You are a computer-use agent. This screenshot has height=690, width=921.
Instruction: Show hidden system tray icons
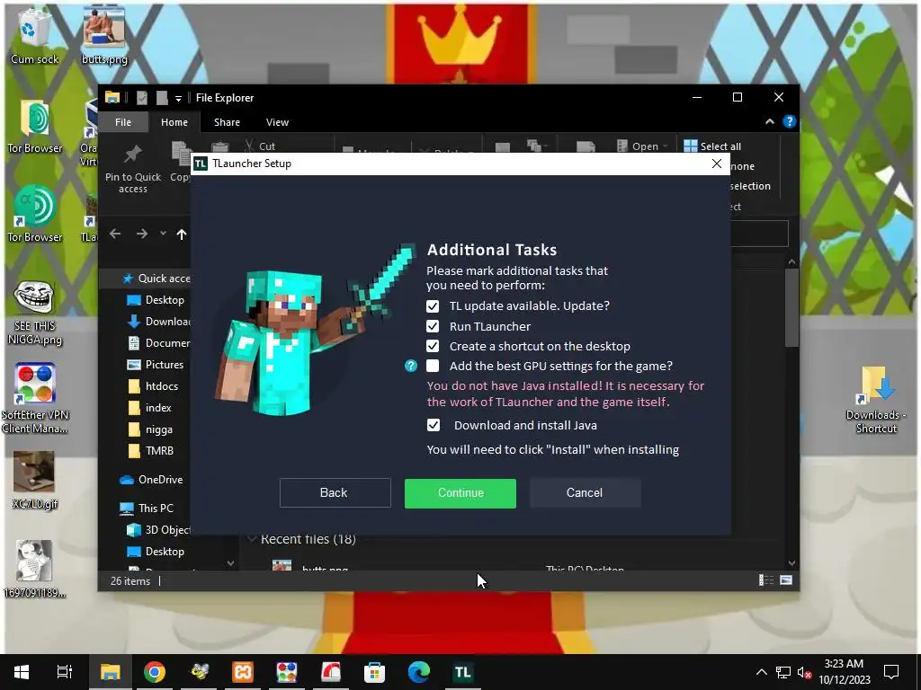click(761, 672)
